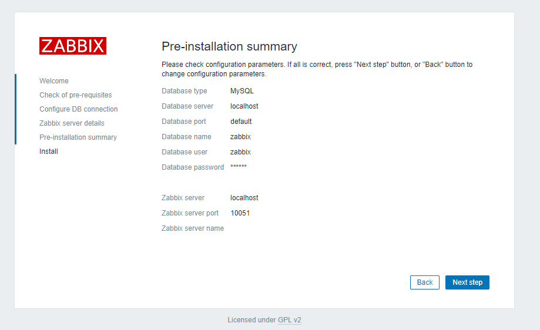
Task: Click the 10051 port value
Action: pyautogui.click(x=240, y=213)
